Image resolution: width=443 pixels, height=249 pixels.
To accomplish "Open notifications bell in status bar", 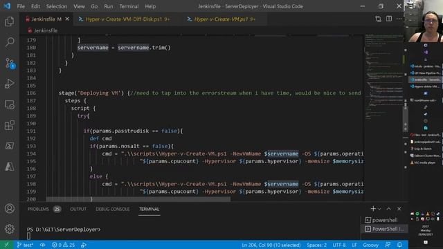I will coord(399,245).
